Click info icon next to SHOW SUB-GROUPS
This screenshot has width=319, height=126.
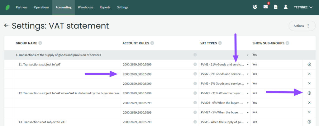288,43
